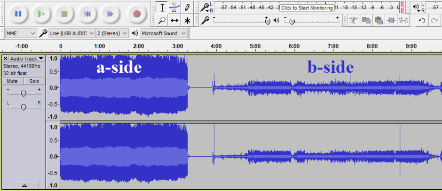This screenshot has height=191, width=442.
Task: Open the 2 (Stereo) channels dropdown
Action: [x=112, y=33]
